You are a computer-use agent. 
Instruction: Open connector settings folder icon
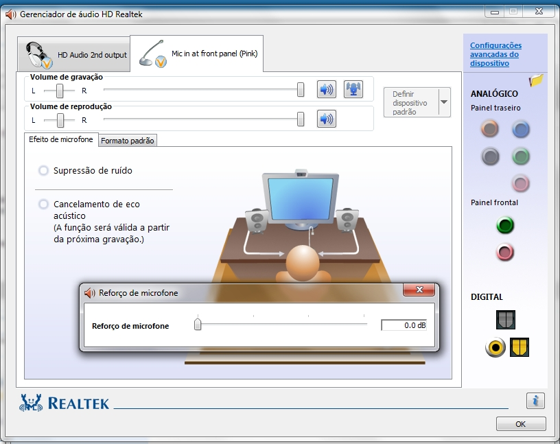[x=536, y=80]
